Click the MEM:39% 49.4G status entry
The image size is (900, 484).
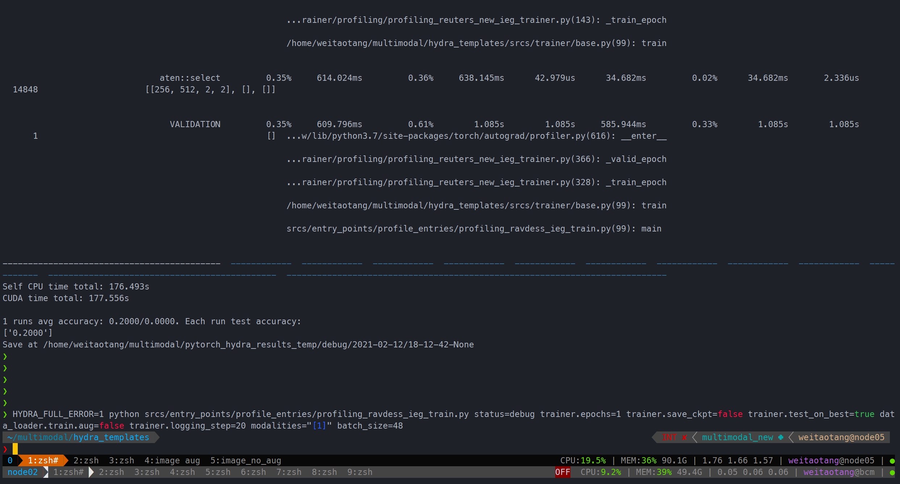point(669,472)
